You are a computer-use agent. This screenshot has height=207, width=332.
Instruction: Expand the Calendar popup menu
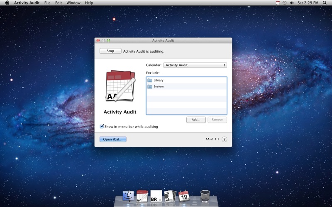pyautogui.click(x=195, y=65)
